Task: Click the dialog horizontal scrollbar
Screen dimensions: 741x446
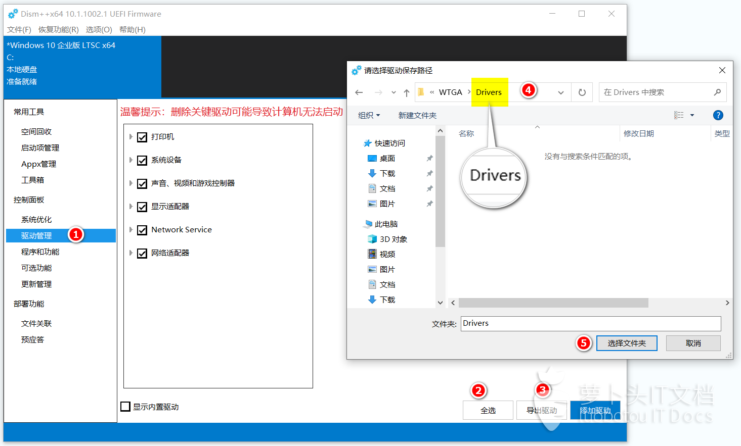Action: tap(553, 303)
